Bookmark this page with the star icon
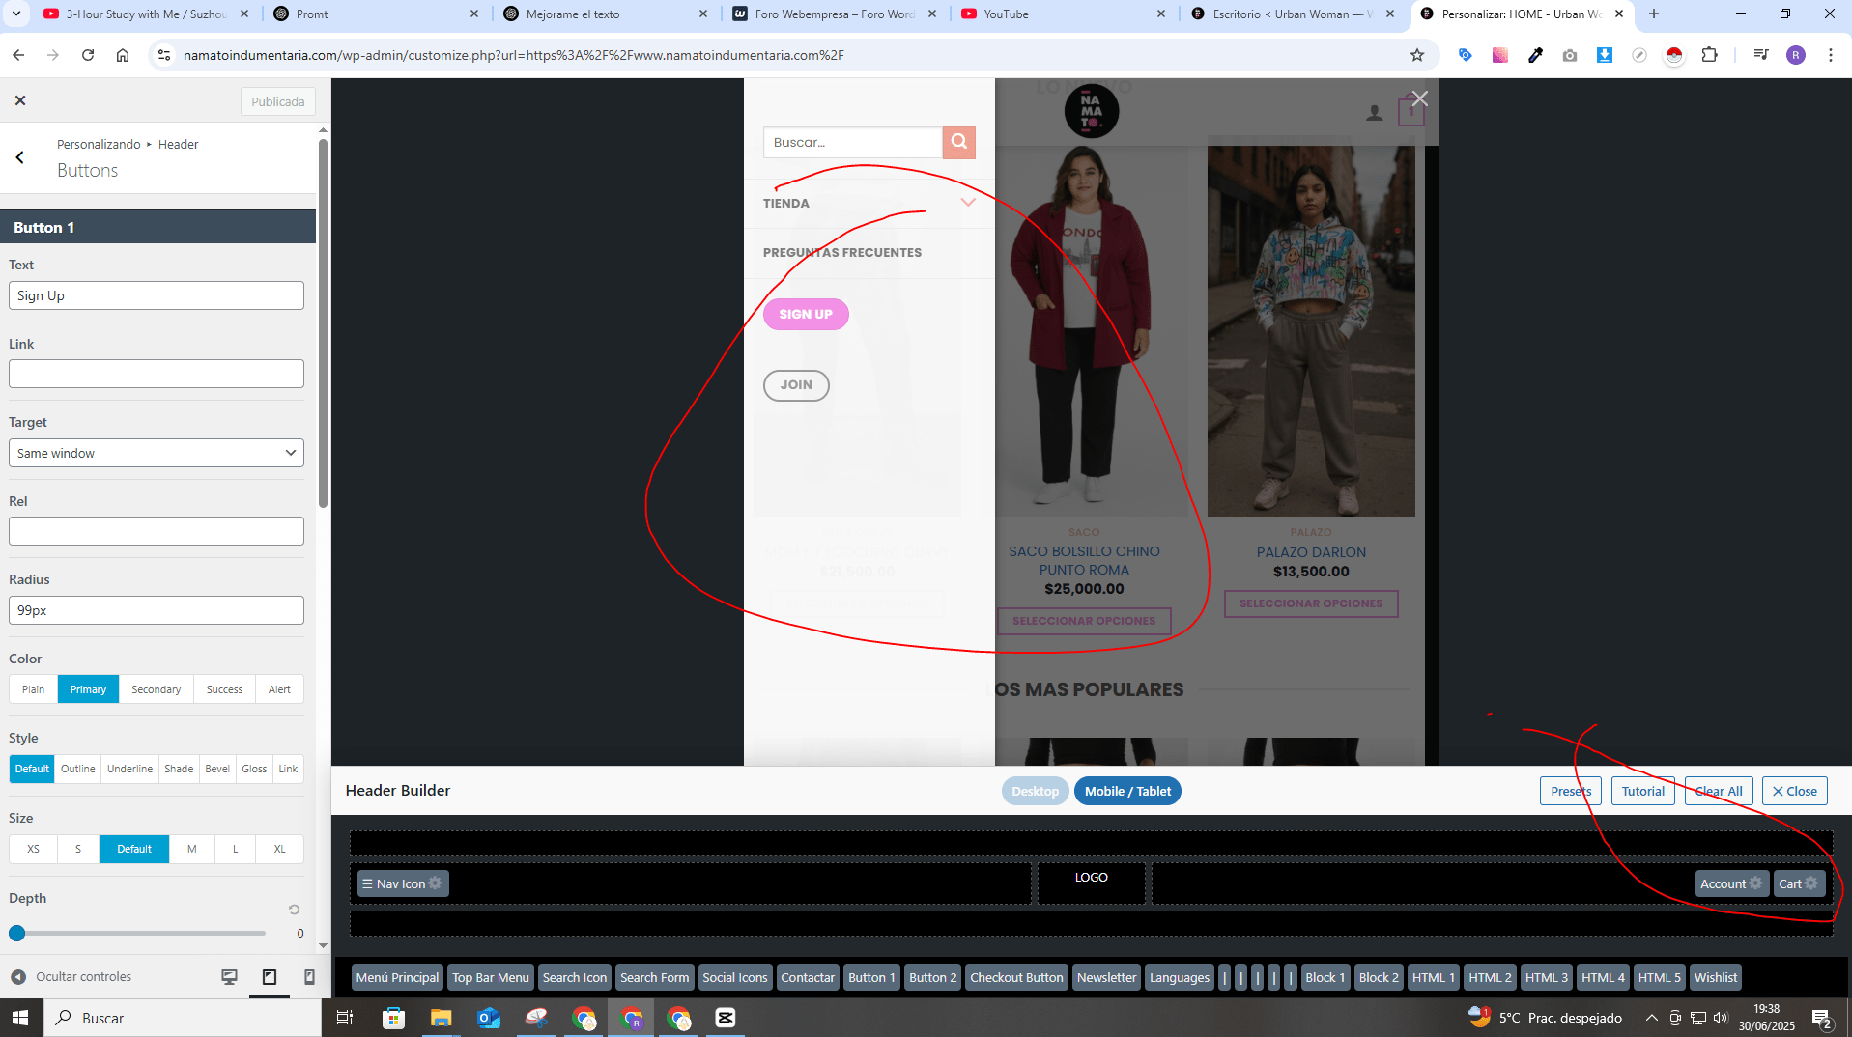Screen dimensions: 1852x1037 [x=1417, y=55]
